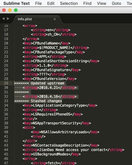Click the CFBundleSignature key
This screenshot has height=165, width=132.
pyautogui.click(x=51, y=70)
